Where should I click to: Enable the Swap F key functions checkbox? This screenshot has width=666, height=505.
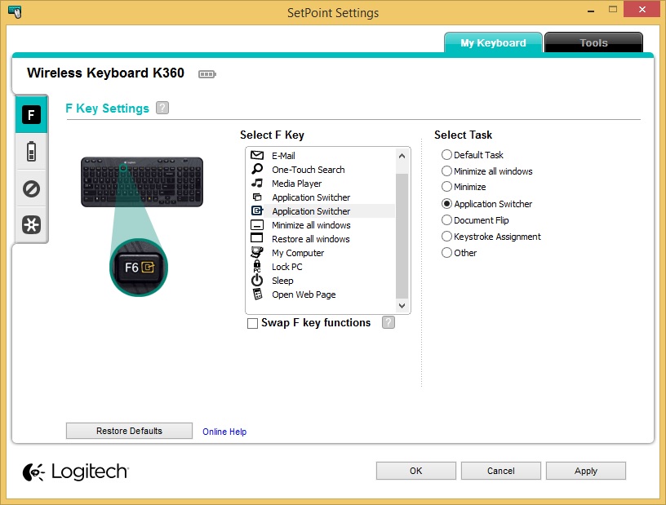252,323
